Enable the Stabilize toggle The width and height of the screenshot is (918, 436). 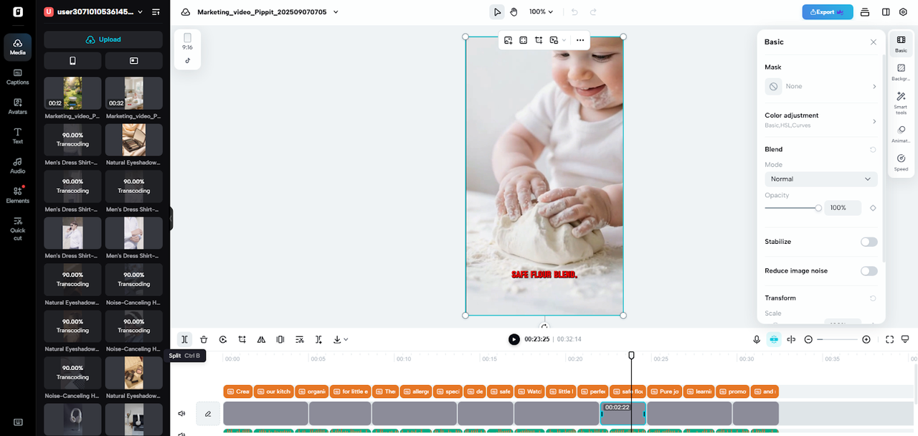(869, 242)
